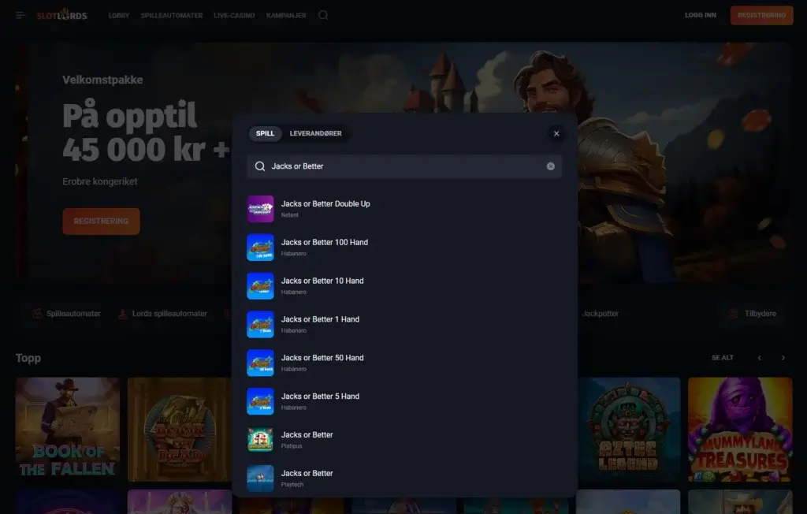Focus the Jacks or Better search field
807x514 pixels.
point(404,166)
